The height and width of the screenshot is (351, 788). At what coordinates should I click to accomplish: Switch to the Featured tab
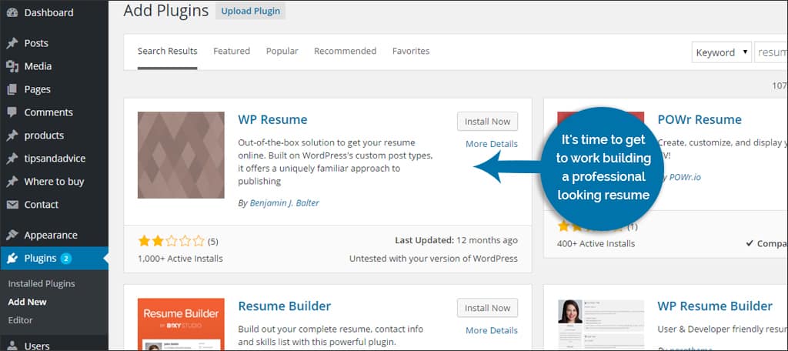(232, 52)
